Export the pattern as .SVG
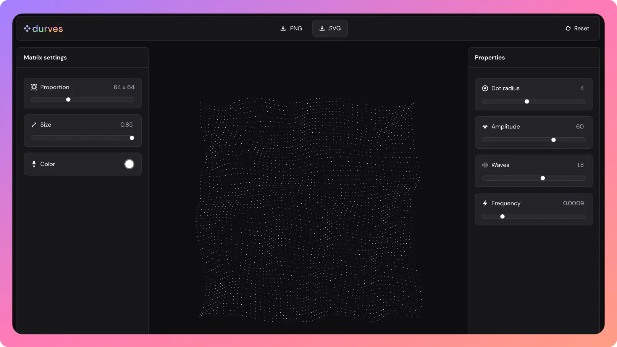The height and width of the screenshot is (347, 617). pyautogui.click(x=330, y=29)
